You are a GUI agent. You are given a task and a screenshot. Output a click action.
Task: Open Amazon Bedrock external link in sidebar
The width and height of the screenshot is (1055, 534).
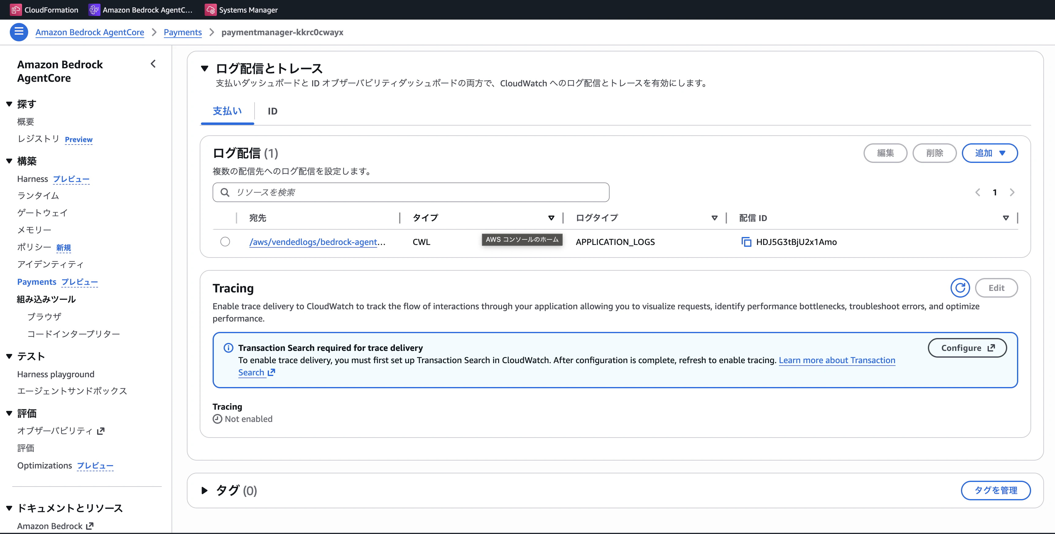coord(55,526)
